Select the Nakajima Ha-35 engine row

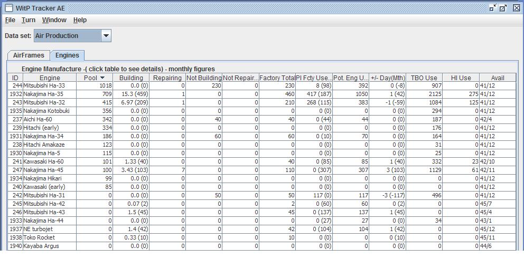(262, 94)
